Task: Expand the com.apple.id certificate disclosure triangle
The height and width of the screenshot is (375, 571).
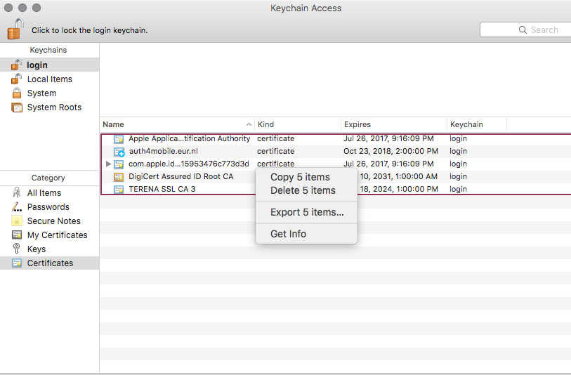Action: click(108, 164)
